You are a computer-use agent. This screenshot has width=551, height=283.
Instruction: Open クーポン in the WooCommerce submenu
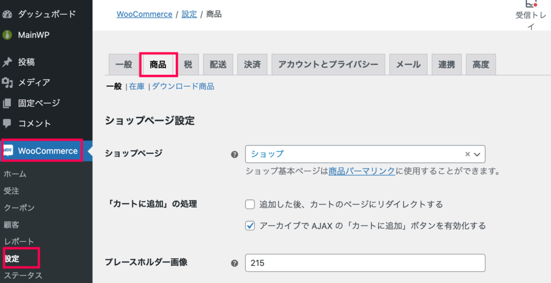pos(19,208)
